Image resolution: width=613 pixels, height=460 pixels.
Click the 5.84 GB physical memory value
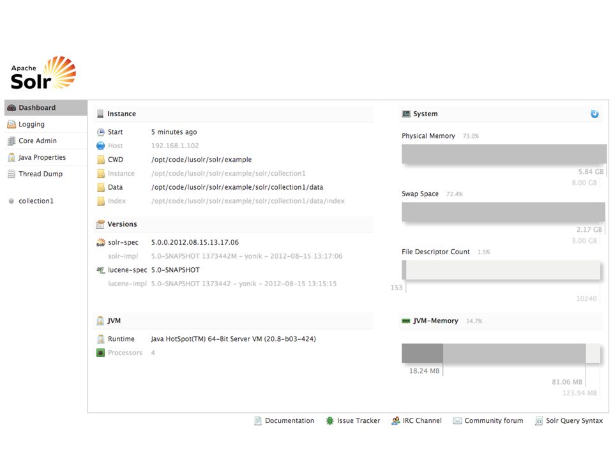pos(591,172)
